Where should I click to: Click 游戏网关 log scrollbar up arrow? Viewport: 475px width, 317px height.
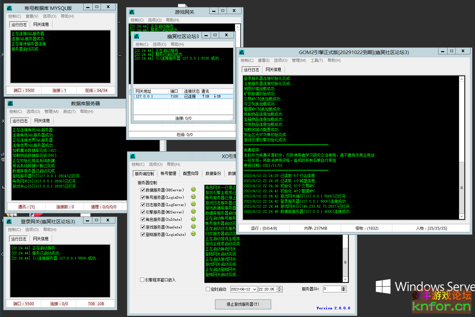click(238, 27)
